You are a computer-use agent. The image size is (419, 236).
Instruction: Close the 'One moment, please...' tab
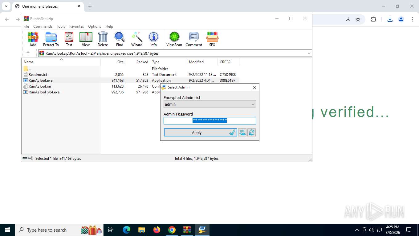(79, 6)
